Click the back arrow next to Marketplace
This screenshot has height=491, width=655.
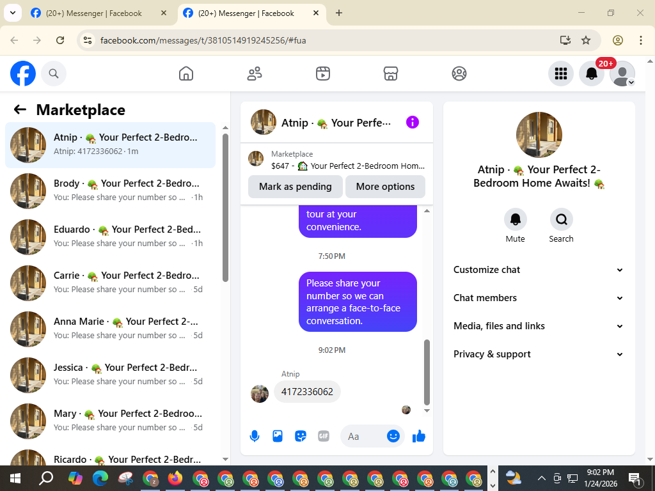(20, 109)
